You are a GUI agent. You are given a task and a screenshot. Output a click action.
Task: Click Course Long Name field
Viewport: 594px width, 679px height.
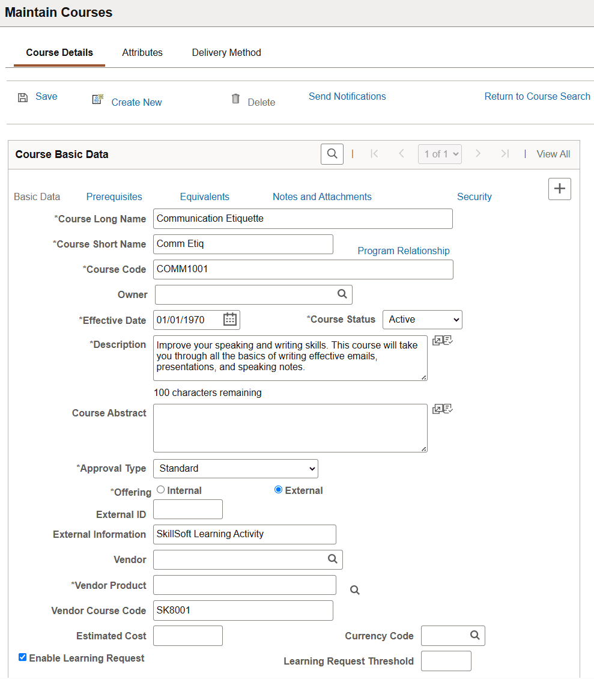303,219
